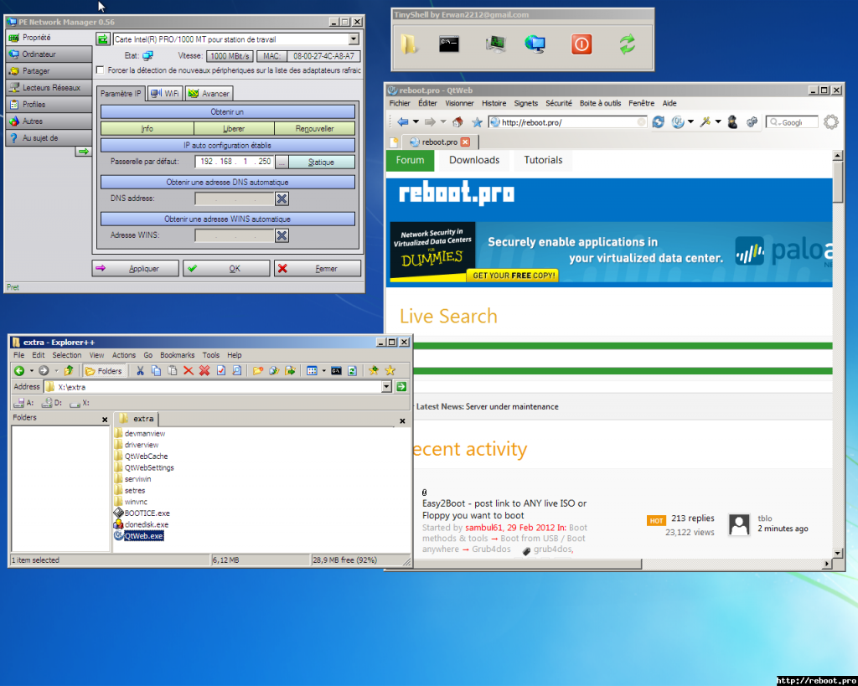Screen dimensions: 858x686
Task: Switch to the WiFi tab
Action: tap(166, 94)
